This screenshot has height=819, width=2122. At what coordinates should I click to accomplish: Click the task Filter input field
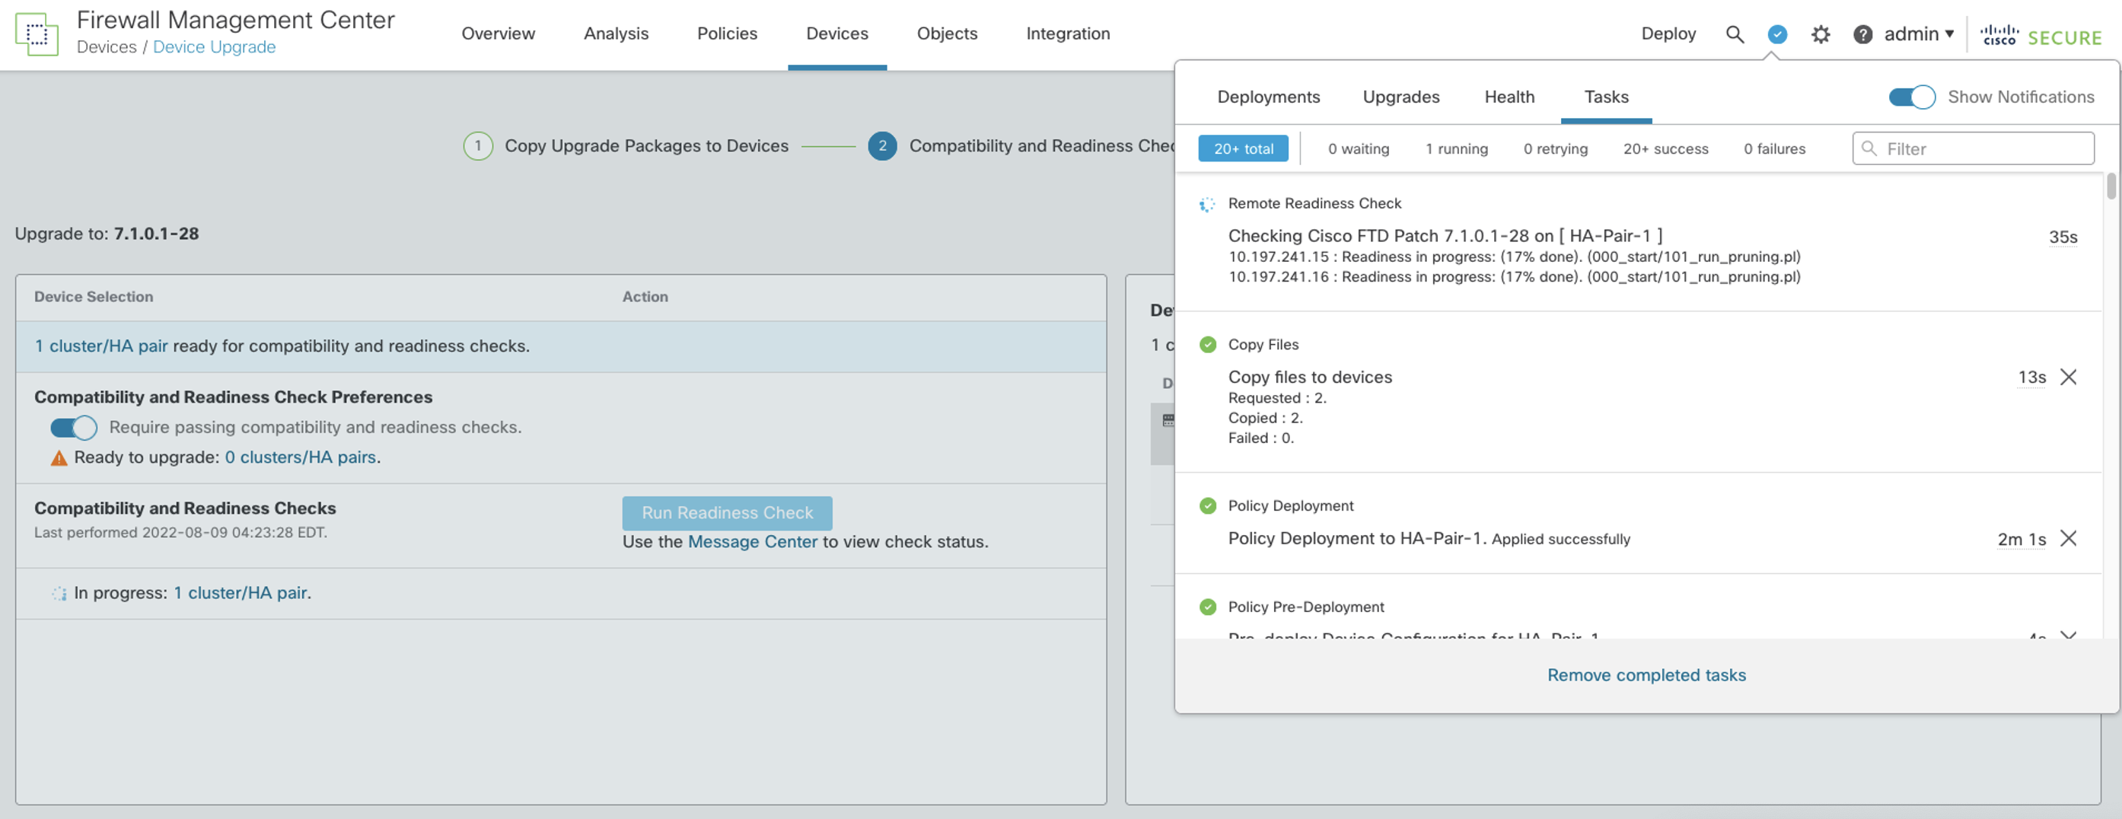(1973, 149)
